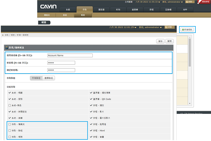The width and height of the screenshot is (211, 141).
Task: Uncheck 排程 - 播放 permission
Action: [91, 105]
